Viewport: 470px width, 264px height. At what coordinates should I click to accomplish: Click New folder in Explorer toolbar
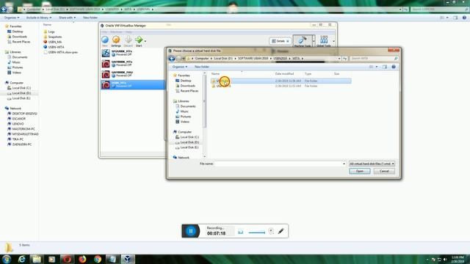click(x=90, y=18)
